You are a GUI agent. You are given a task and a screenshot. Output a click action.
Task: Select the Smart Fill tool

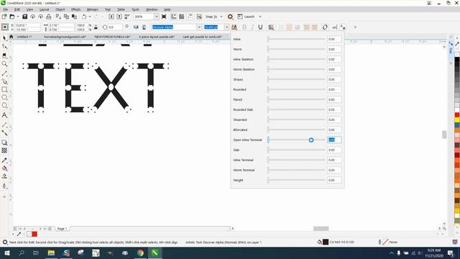pos(4,176)
